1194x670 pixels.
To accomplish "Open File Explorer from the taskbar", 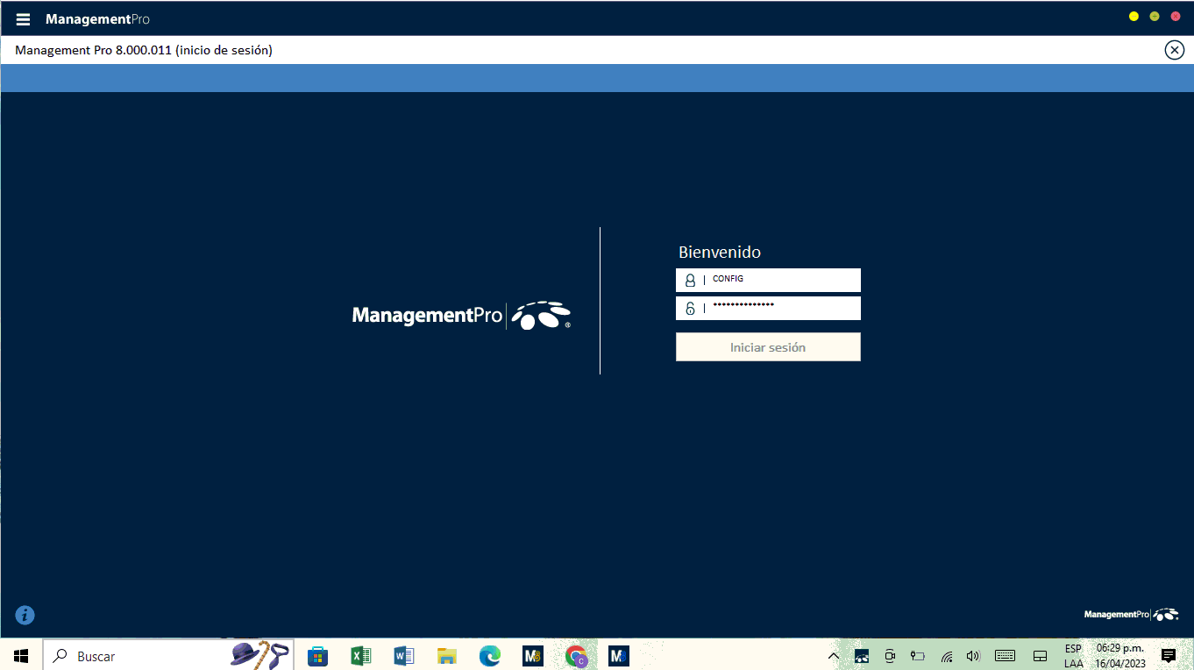I will tap(447, 655).
